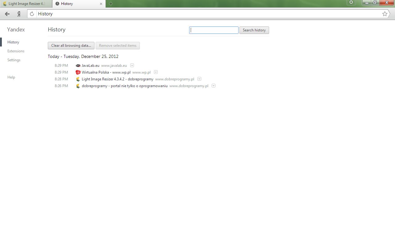Go back with the back arrow
Image resolution: width=395 pixels, height=234 pixels.
(7, 14)
